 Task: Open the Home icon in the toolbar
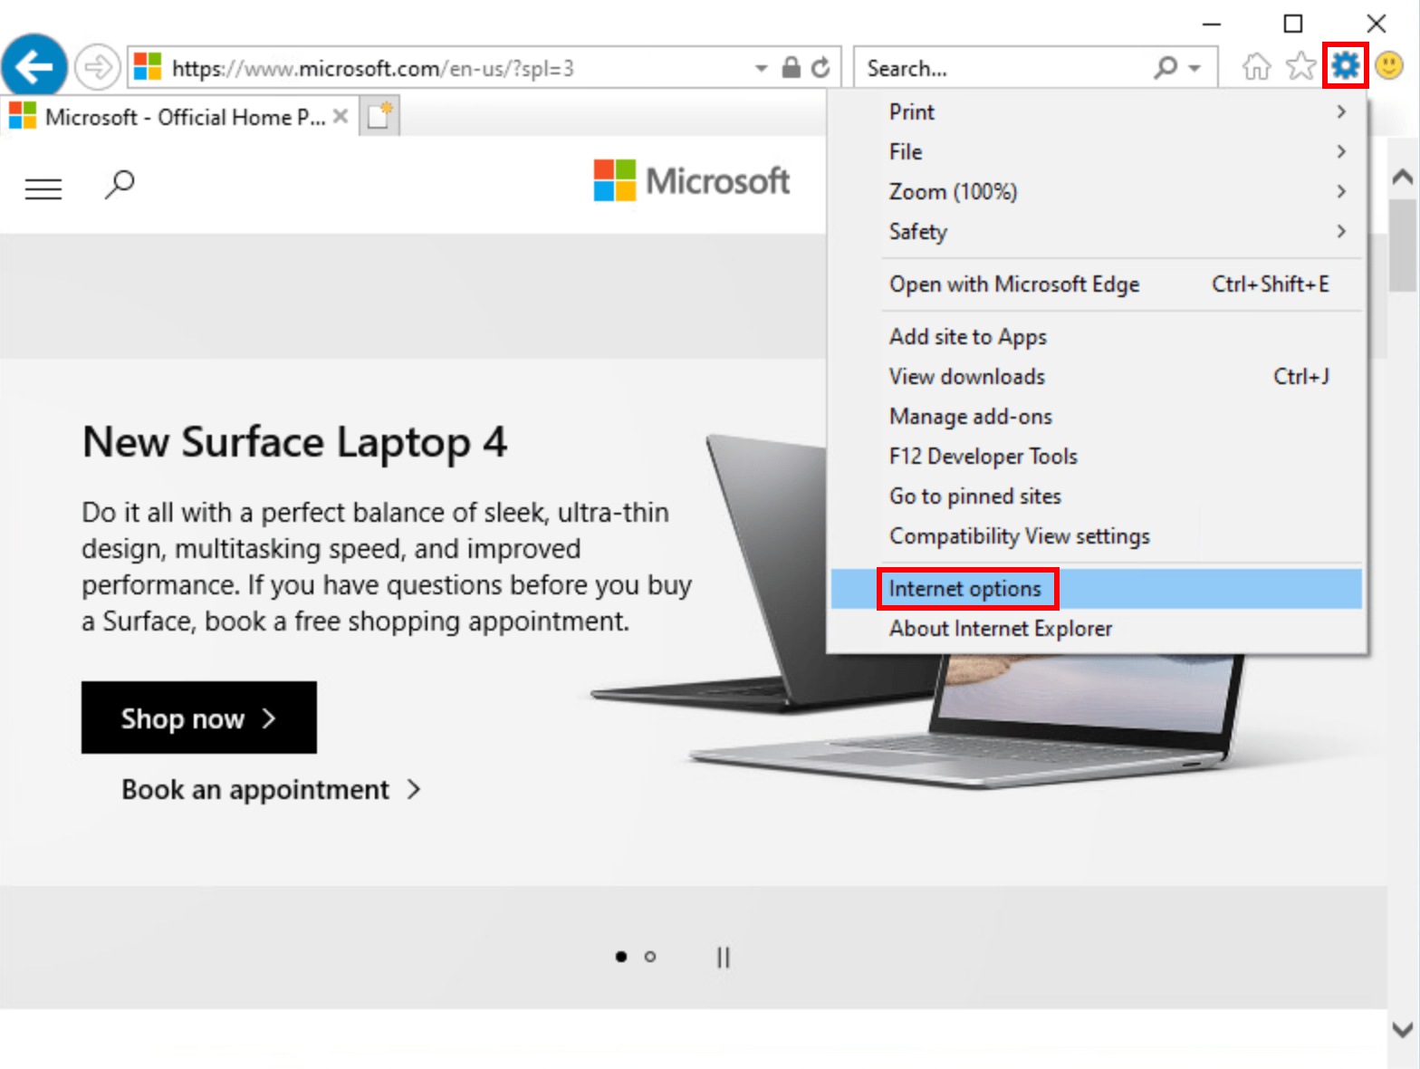point(1256,66)
